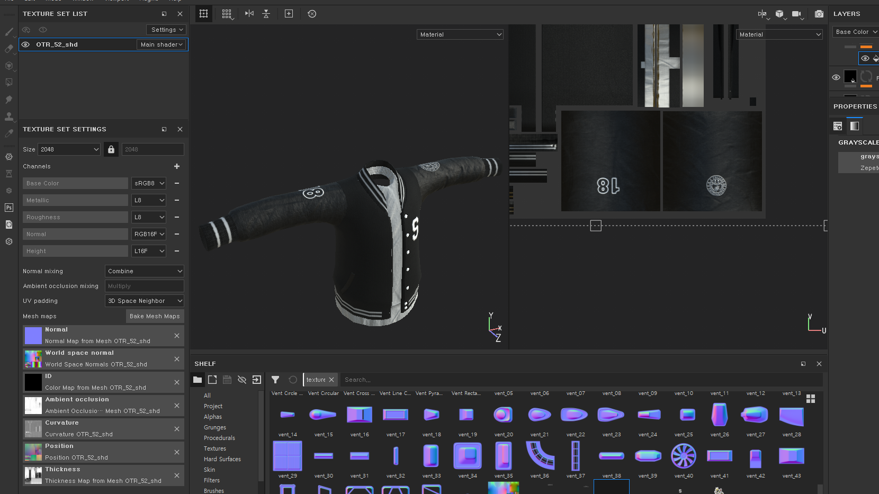
Task: Click the black layer color swatch
Action: pos(850,77)
